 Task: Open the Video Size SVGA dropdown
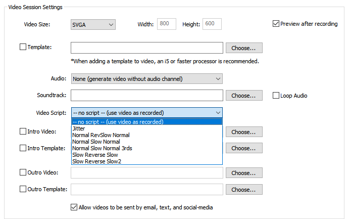click(x=93, y=25)
